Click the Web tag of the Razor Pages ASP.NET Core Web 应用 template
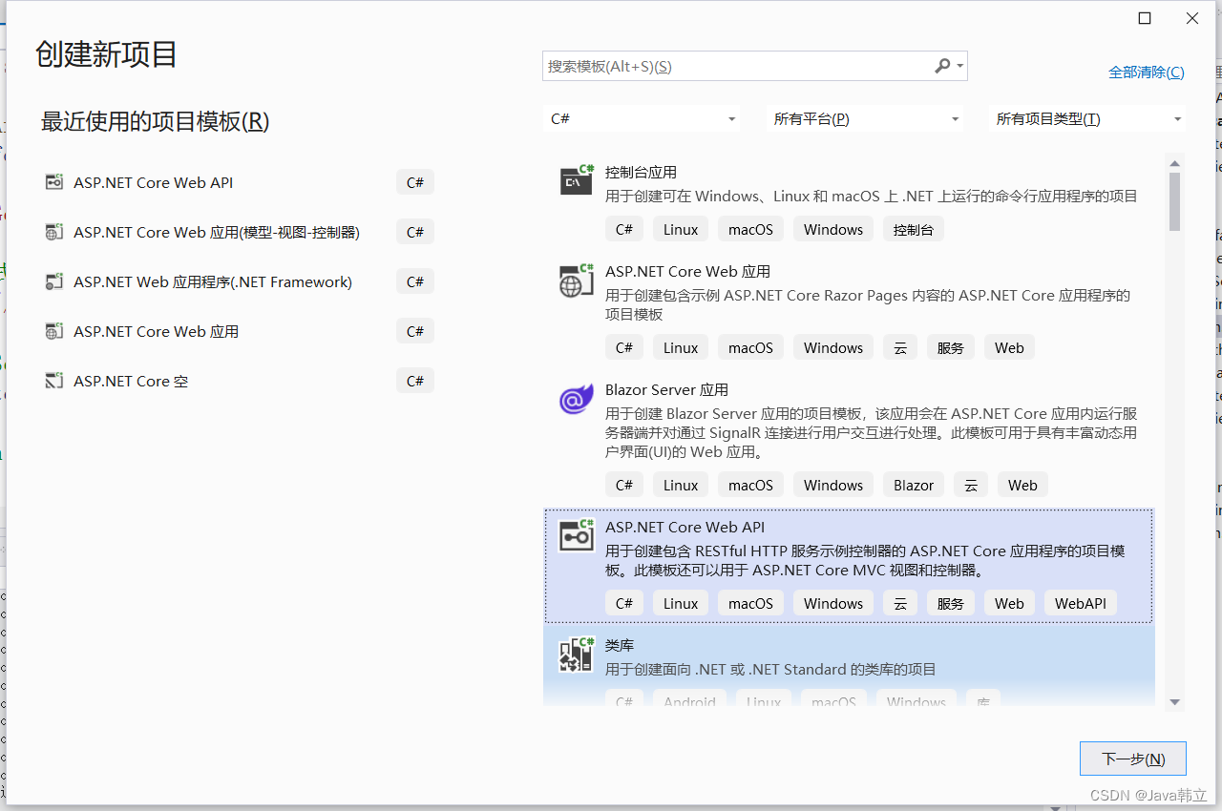The width and height of the screenshot is (1222, 811). pos(1009,347)
